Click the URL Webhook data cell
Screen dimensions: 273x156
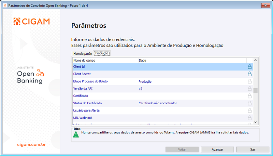tap(192, 118)
